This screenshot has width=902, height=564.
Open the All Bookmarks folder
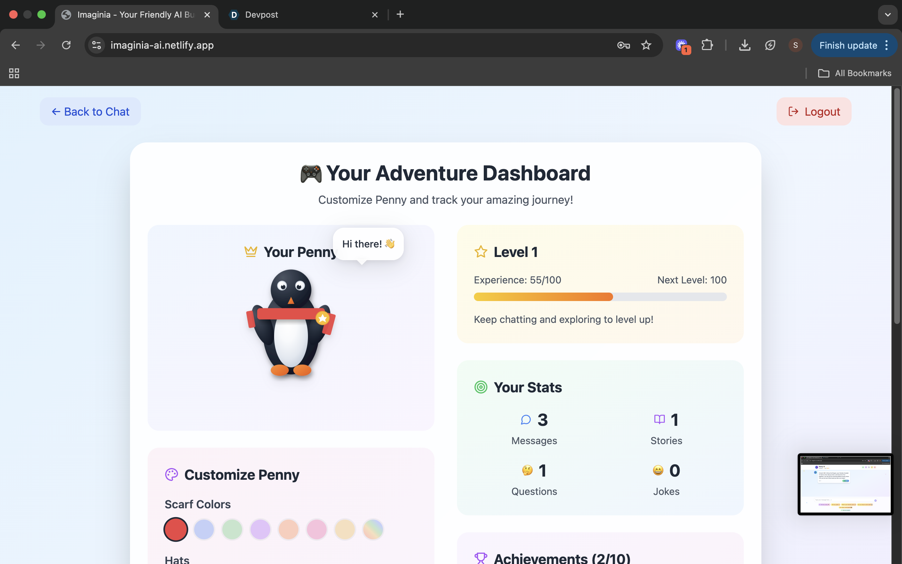coord(854,73)
